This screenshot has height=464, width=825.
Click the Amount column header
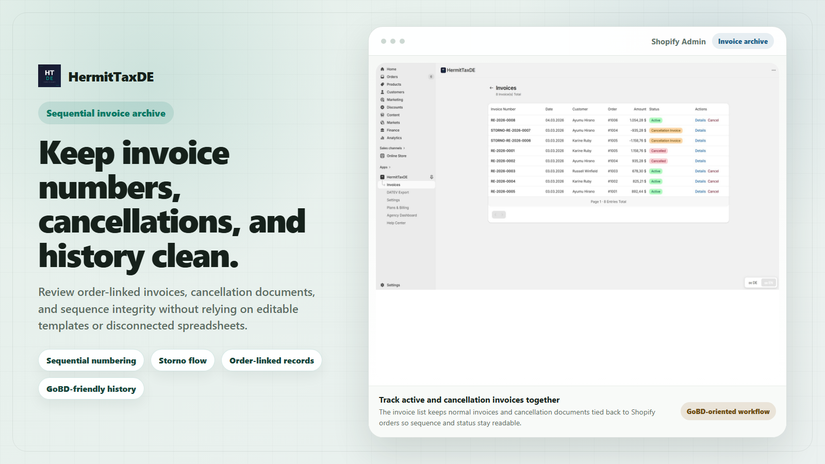click(x=640, y=109)
